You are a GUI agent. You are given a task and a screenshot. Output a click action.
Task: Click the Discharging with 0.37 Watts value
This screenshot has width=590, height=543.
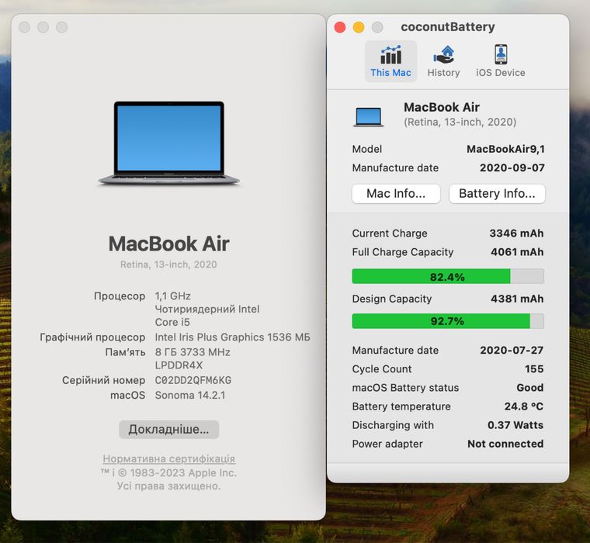click(515, 425)
